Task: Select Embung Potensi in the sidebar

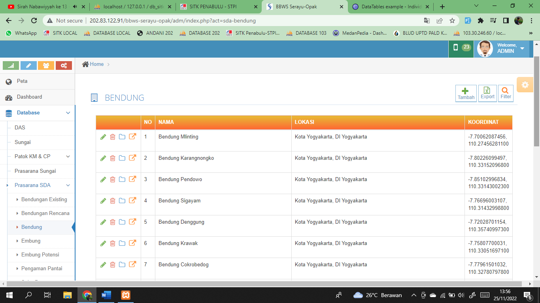Action: pyautogui.click(x=40, y=255)
